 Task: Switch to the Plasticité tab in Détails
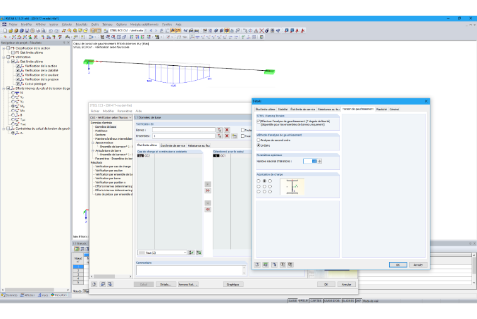[x=381, y=109]
